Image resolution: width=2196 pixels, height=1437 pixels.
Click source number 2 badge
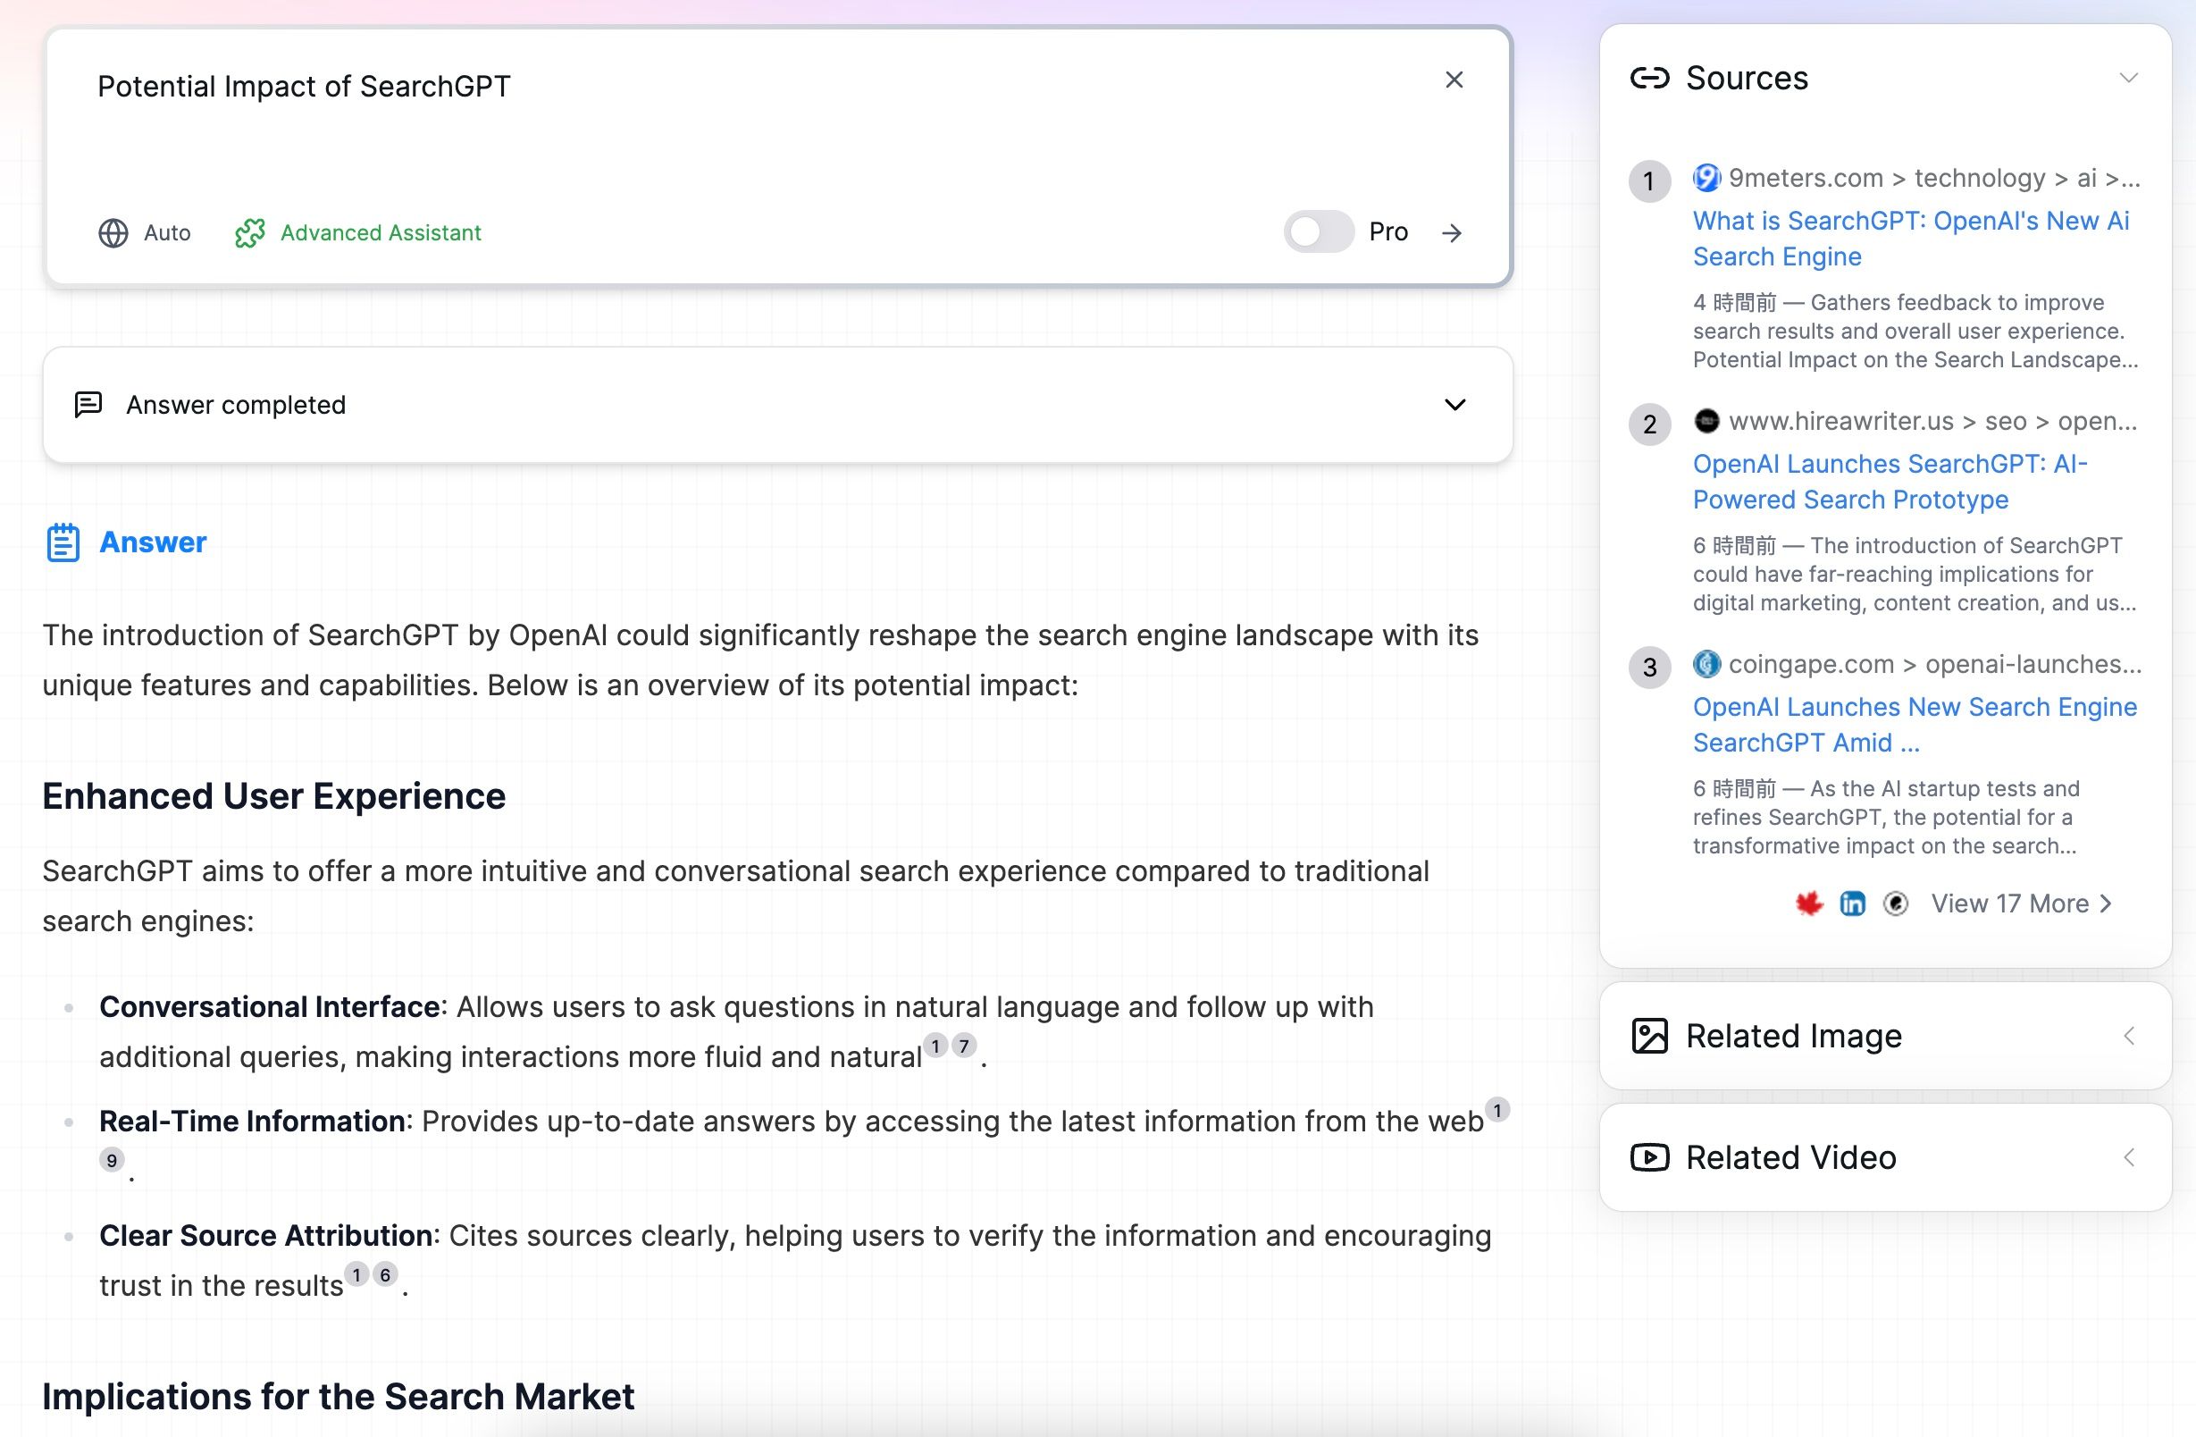pyautogui.click(x=1649, y=424)
